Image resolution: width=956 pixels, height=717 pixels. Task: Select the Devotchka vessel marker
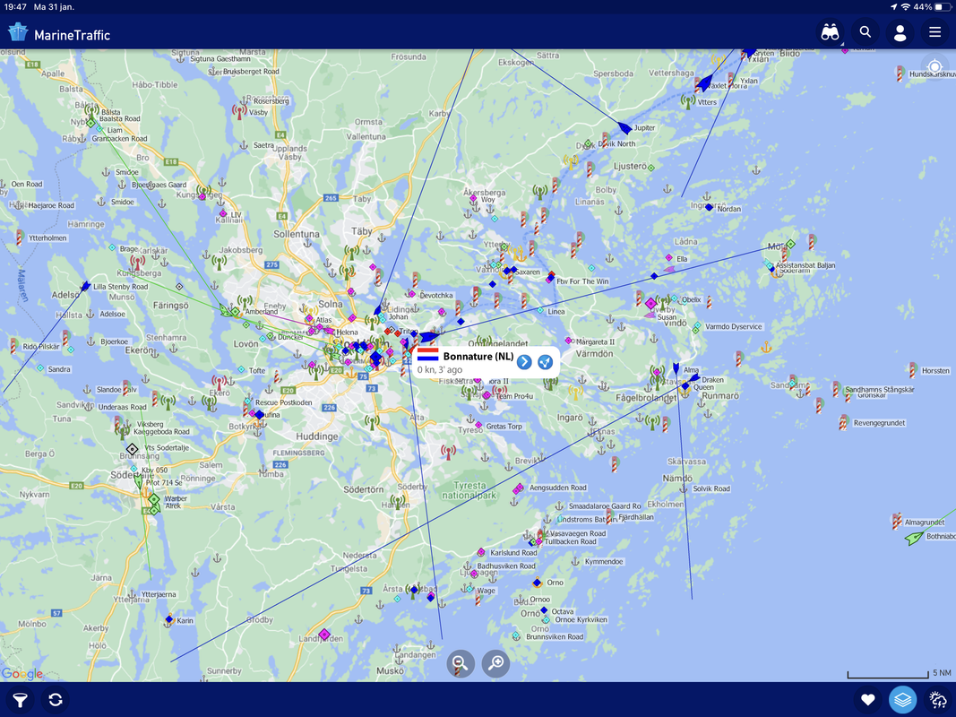412,295
